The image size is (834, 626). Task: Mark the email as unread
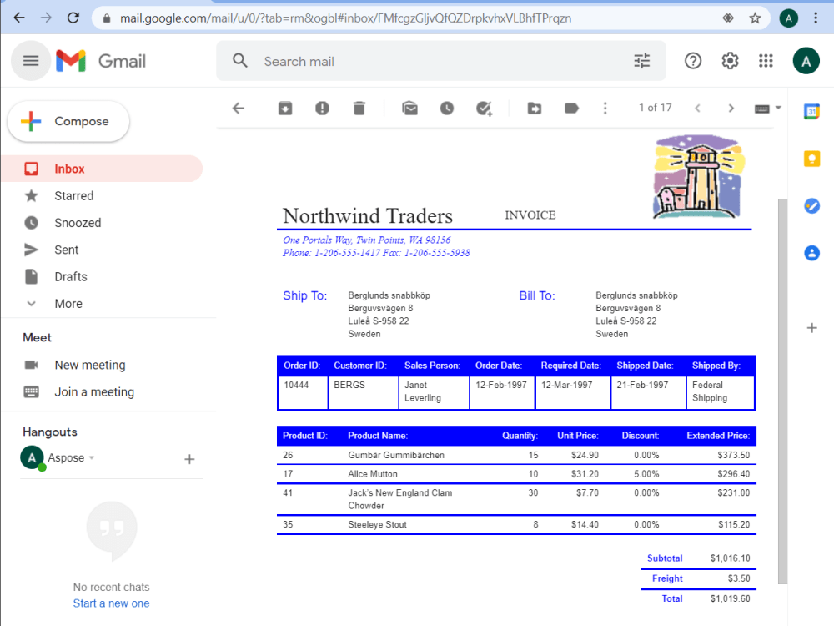409,109
